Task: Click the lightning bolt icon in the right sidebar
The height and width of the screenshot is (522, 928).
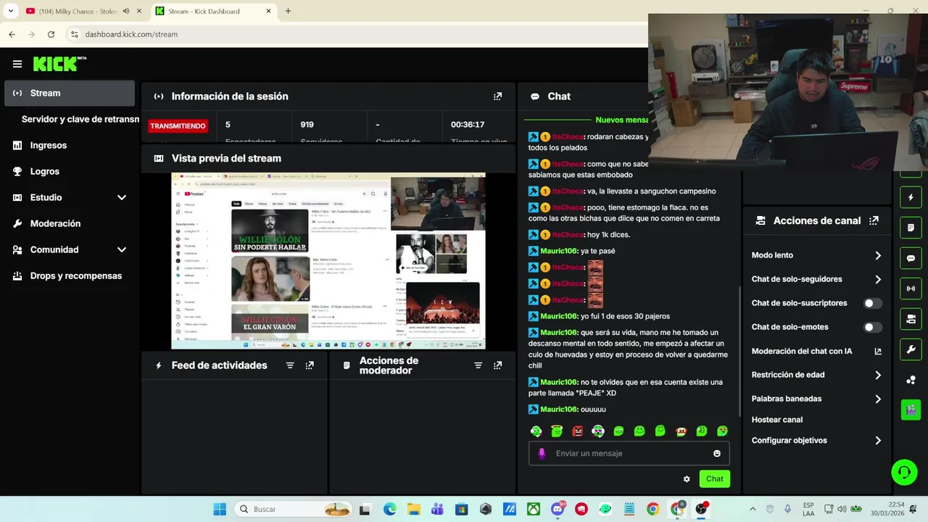Action: (x=911, y=197)
